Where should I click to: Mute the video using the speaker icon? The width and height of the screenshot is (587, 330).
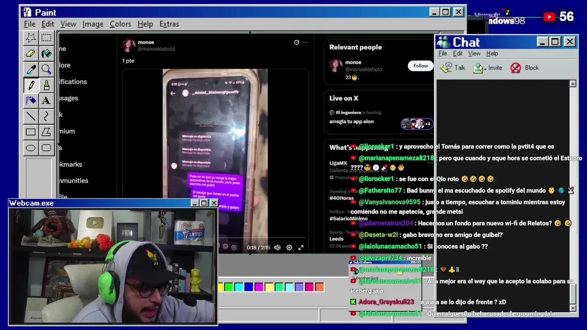(x=277, y=247)
